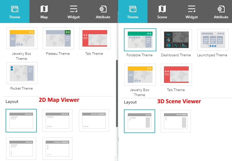Viewport: 232px width, 161px height.
Task: Choose the Plateau Theme thumbnail
Action: point(58,38)
